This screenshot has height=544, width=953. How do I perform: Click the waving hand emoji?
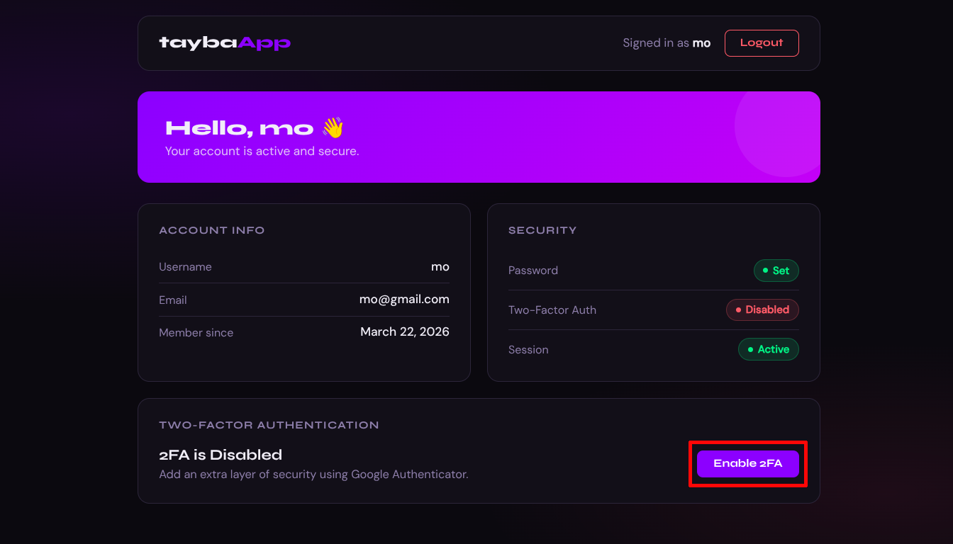pyautogui.click(x=333, y=128)
